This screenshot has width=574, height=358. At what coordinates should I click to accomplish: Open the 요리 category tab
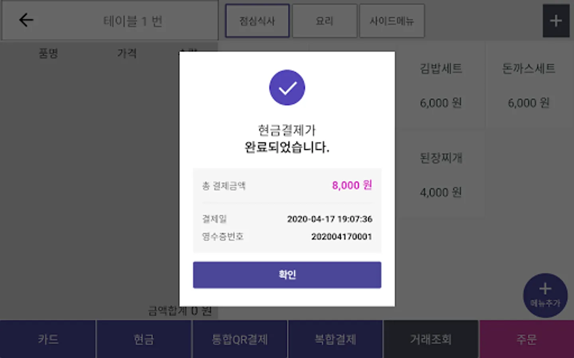[324, 21]
